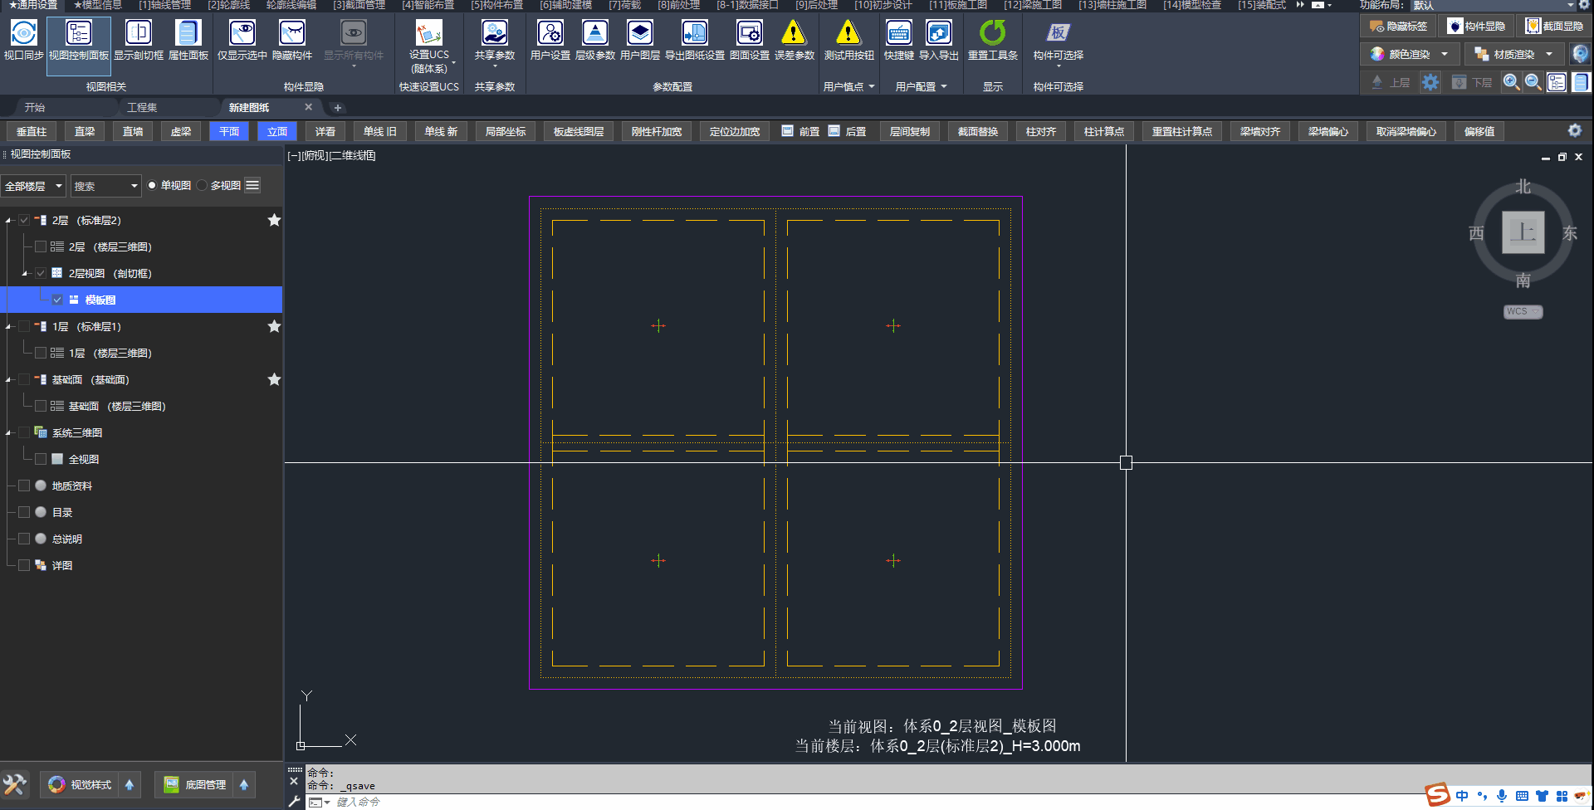The height and width of the screenshot is (810, 1594).
Task: Select the 多视图 multi-view radio button
Action: point(203,186)
